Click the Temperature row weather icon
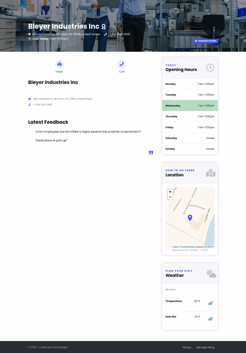The width and height of the screenshot is (246, 353). (x=210, y=303)
